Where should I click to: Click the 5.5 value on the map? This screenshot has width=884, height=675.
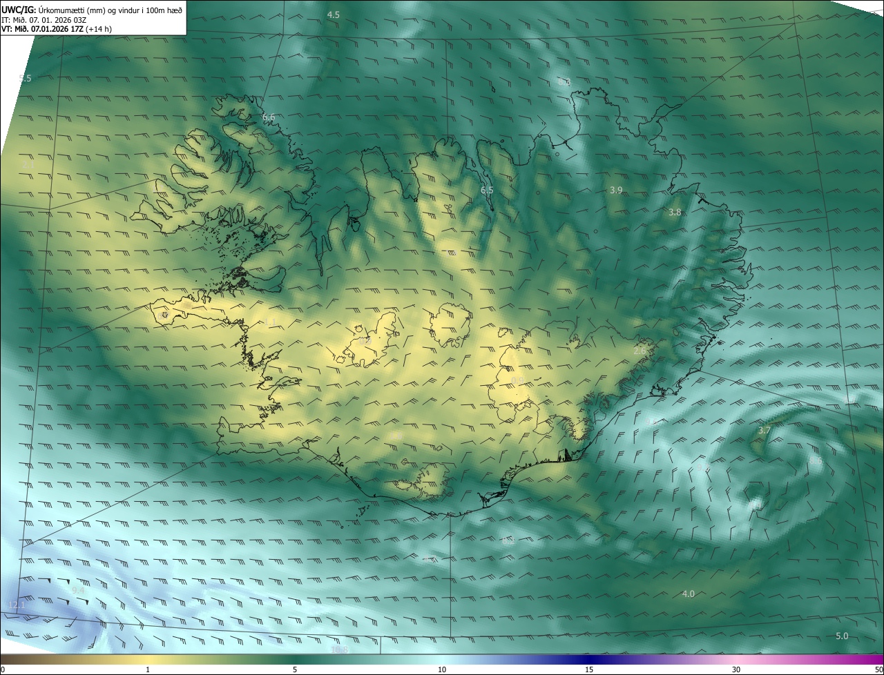(25, 78)
